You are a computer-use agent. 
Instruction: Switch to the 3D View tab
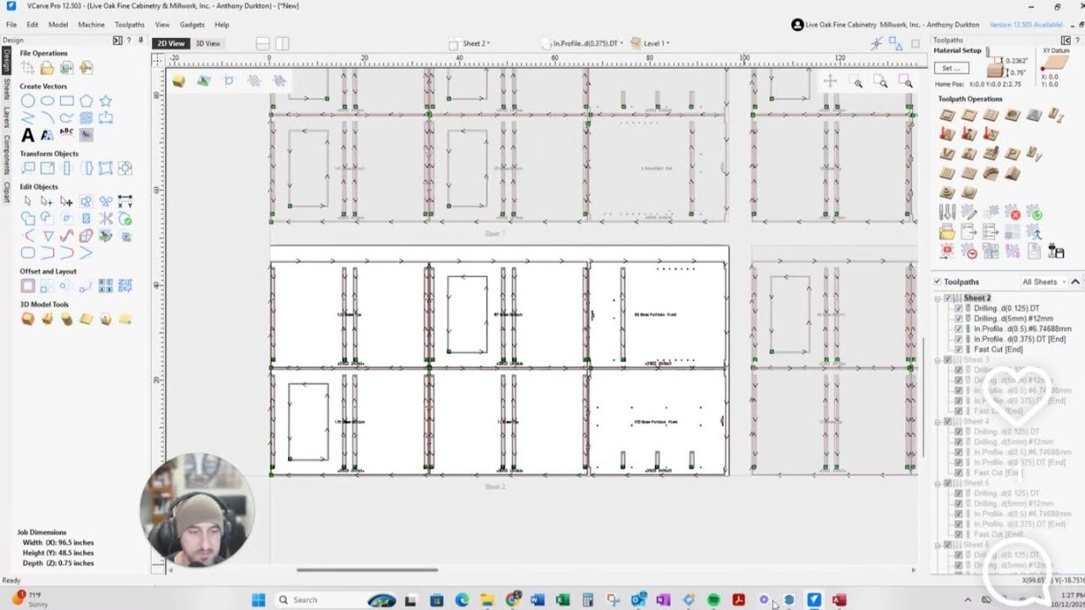tap(208, 43)
